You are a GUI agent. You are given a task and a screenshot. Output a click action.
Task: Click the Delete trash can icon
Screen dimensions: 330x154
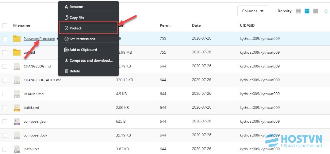tap(66, 71)
